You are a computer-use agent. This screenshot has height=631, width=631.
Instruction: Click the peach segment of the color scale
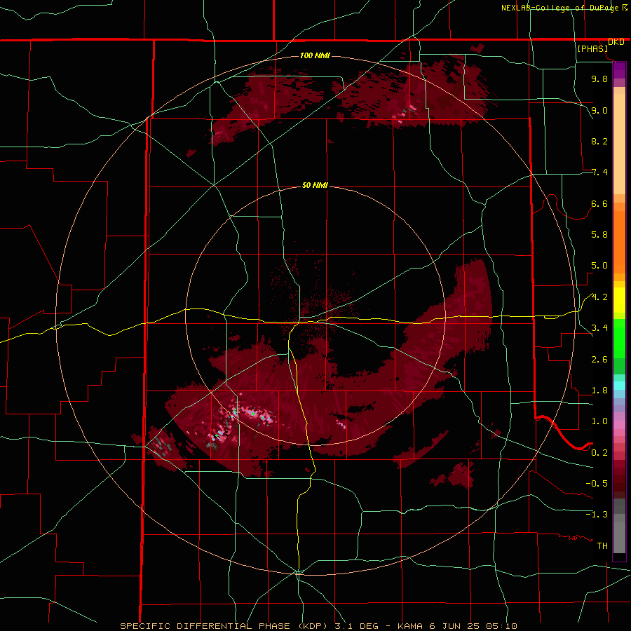[619, 141]
